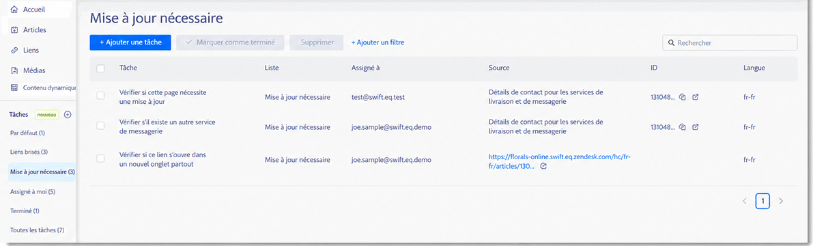Open task 'Vérifier si cette page nécessite une mise à jour'

point(163,97)
